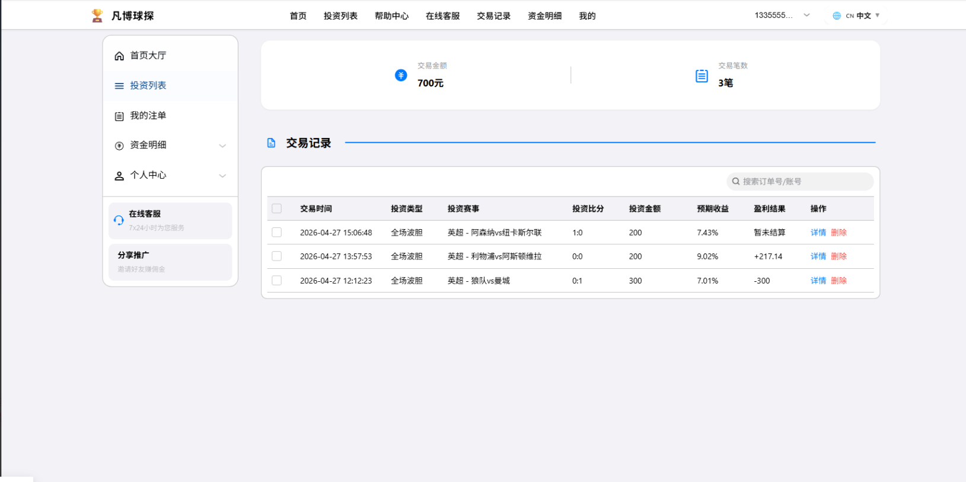Click the 1:0 score cell
Viewport: 966px width, 482px height.
pos(578,233)
